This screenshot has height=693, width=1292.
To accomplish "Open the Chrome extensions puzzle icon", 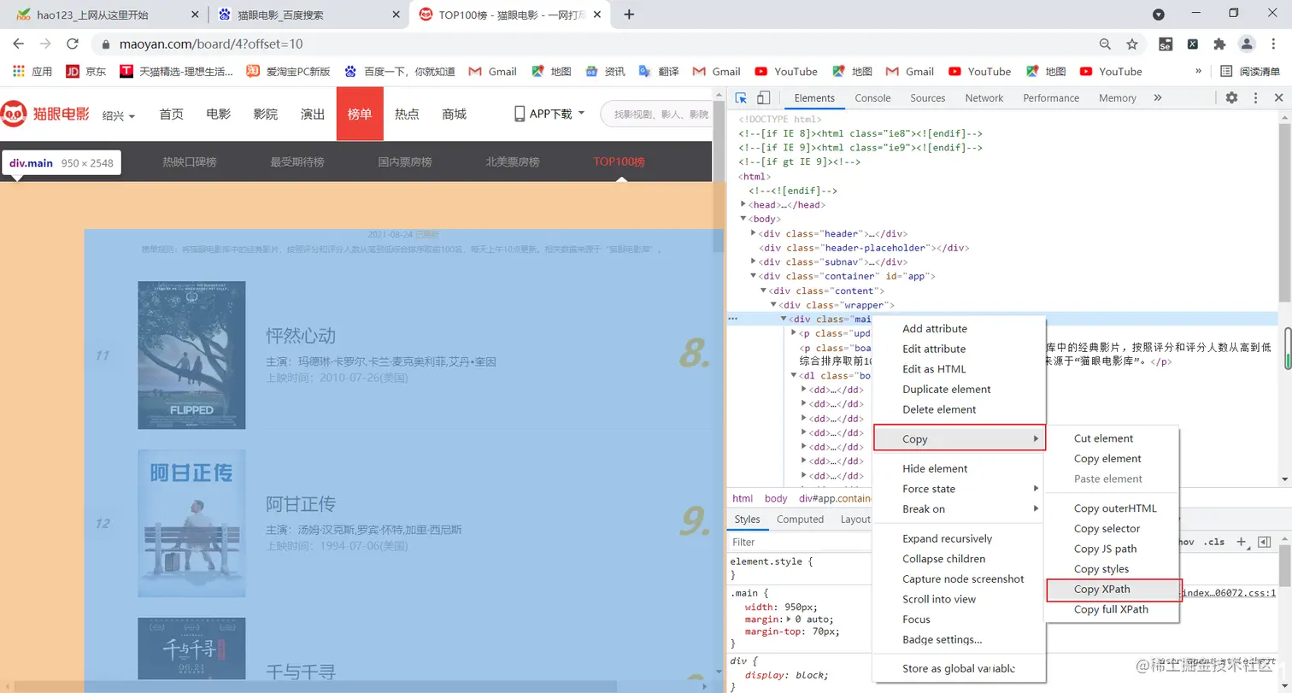I will tap(1219, 44).
